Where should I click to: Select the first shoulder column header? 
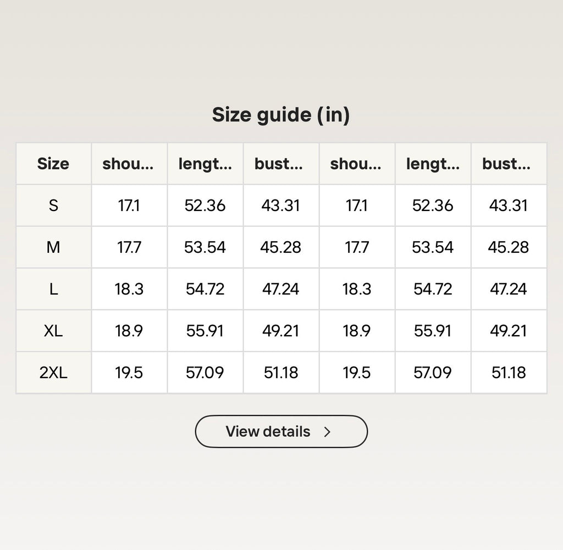point(129,164)
